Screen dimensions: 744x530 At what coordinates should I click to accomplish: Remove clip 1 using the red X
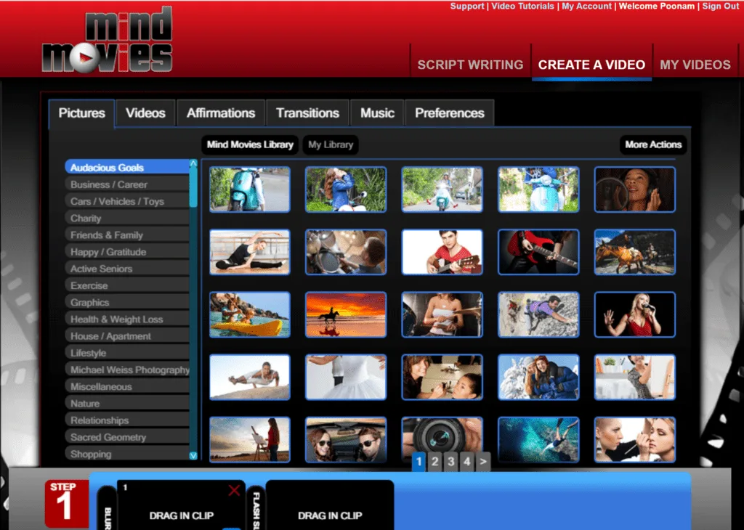234,491
